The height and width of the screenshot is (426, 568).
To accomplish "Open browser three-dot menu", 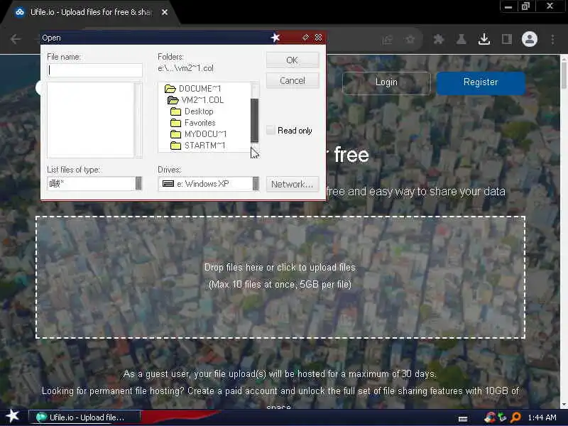I will coord(552,39).
